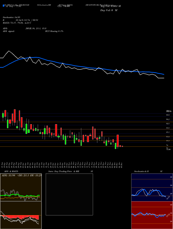This screenshot has height=229, width=173.
Task: Click the last small red candle near 74
Action: coord(122,146)
